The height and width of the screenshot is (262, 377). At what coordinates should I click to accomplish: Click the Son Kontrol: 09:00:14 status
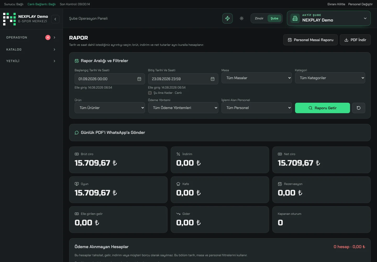pyautogui.click(x=75, y=4)
